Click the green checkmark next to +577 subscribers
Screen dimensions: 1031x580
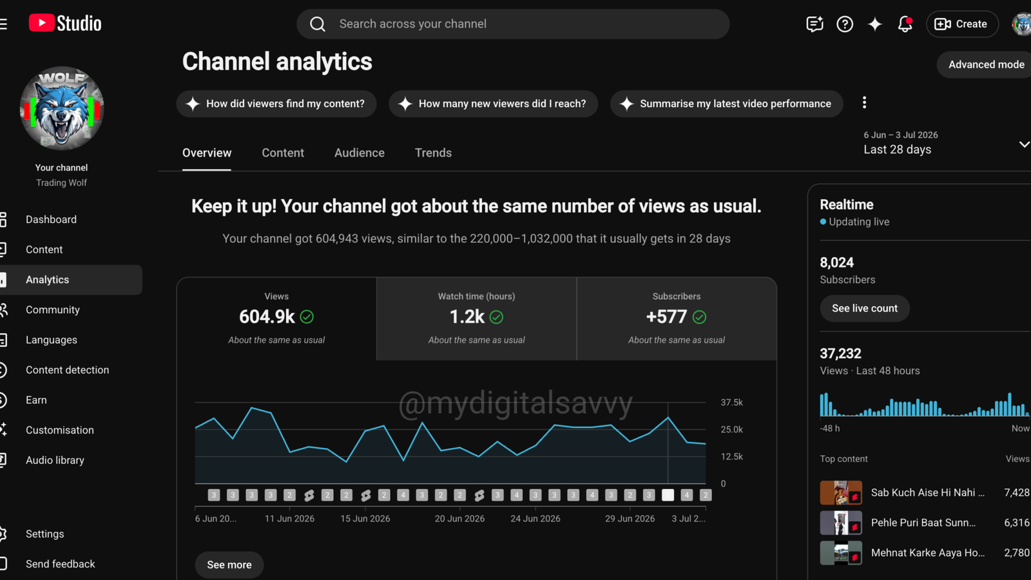pos(699,317)
